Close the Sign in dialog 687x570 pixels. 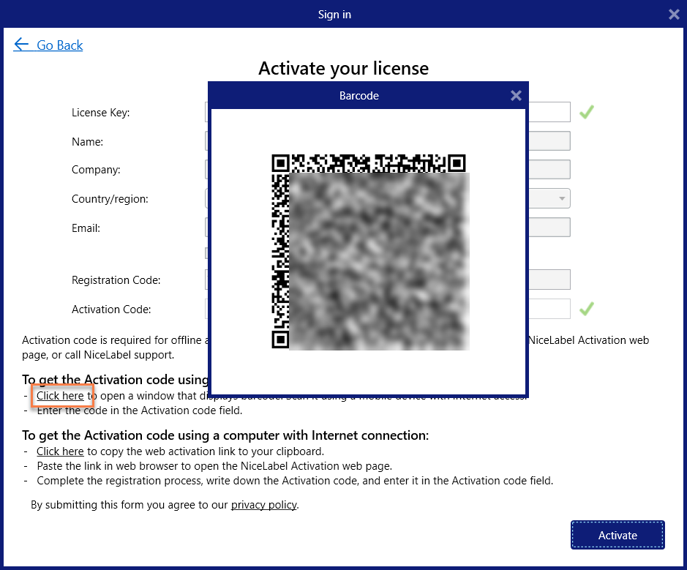point(673,14)
